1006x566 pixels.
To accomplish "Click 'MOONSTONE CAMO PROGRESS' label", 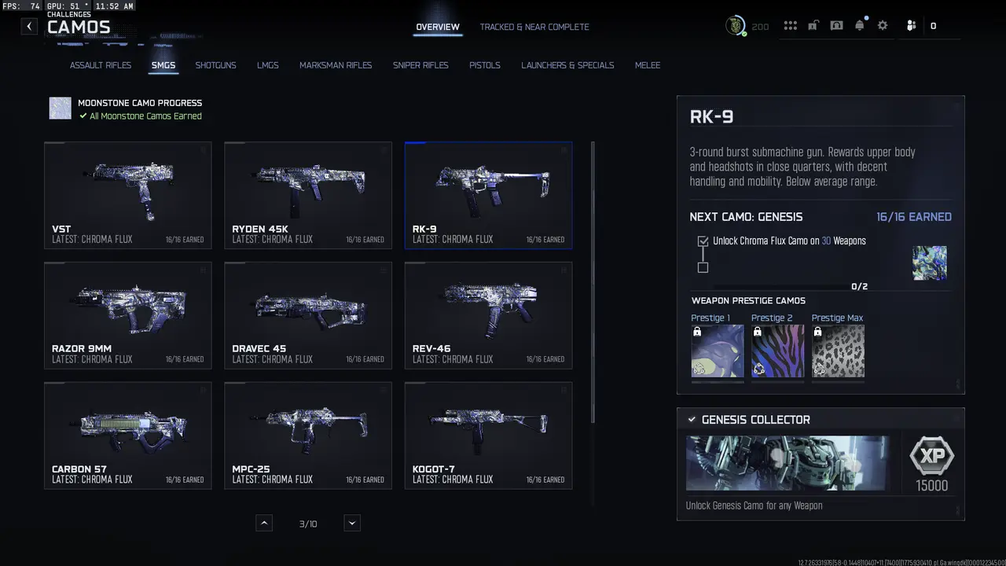I will [140, 103].
